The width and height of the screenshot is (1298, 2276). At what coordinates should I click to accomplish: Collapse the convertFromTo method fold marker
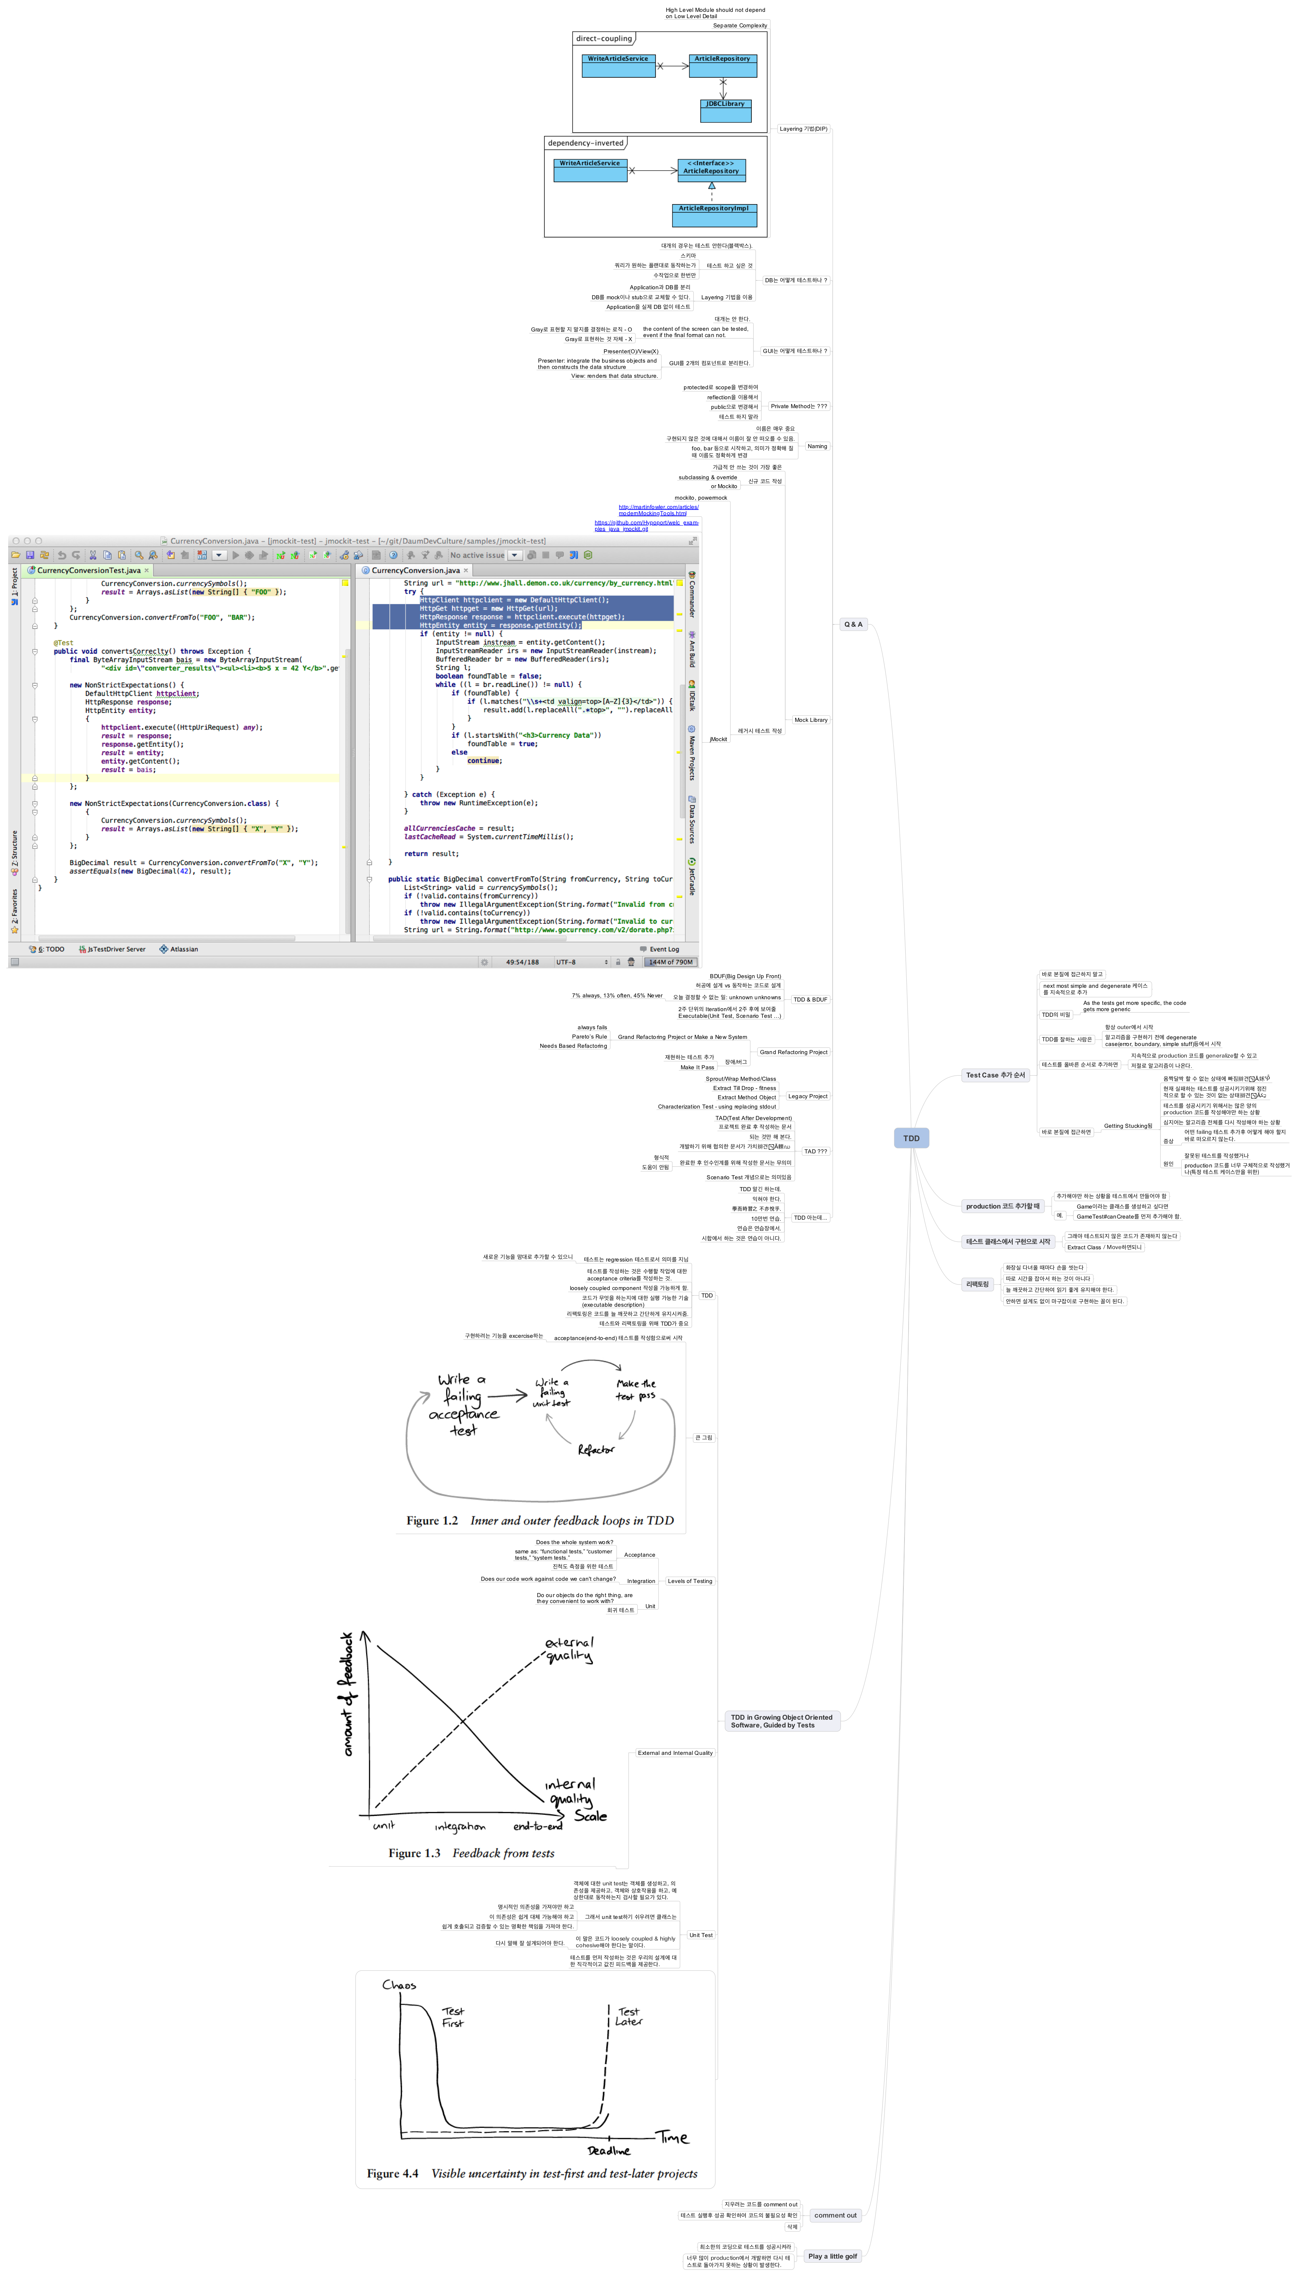pos(369,879)
